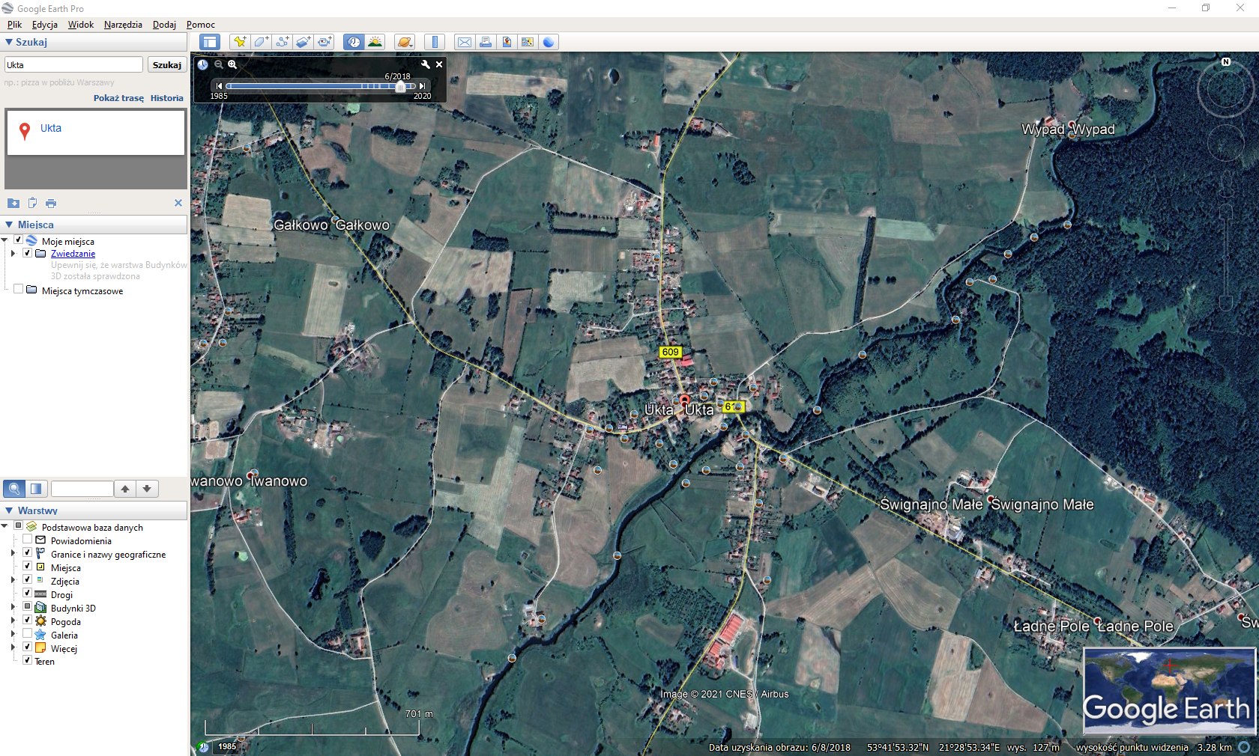1259x756 pixels.
Task: Click the Pokaż trasę link
Action: click(x=118, y=98)
